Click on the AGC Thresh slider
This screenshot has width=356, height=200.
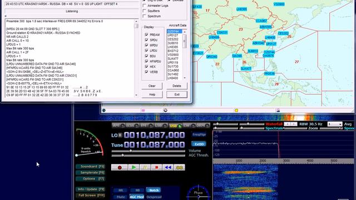[x=149, y=156]
